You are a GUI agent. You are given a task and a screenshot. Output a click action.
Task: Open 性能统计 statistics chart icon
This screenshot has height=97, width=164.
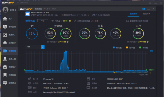[5, 67]
